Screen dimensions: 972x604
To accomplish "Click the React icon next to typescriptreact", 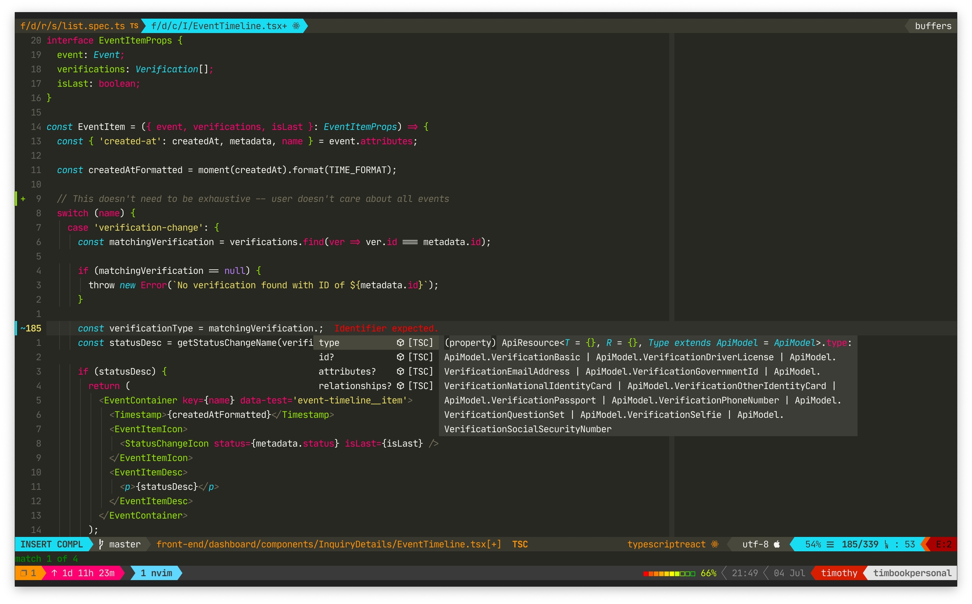I will coord(715,544).
